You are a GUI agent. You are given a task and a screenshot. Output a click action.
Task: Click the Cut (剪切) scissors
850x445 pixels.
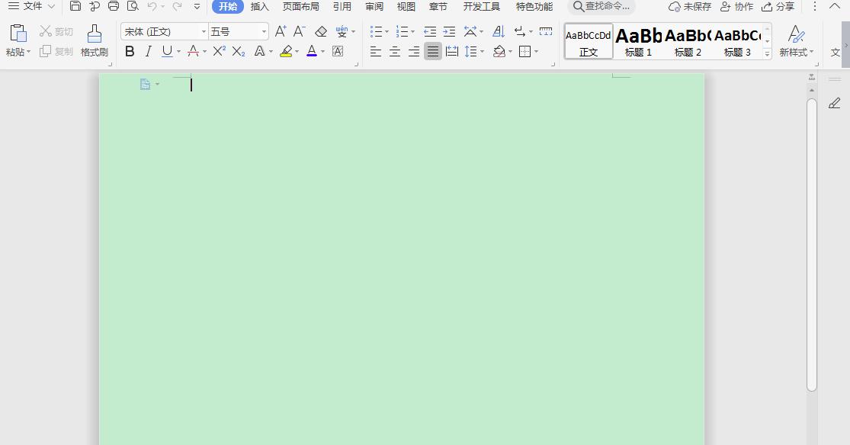(x=46, y=31)
